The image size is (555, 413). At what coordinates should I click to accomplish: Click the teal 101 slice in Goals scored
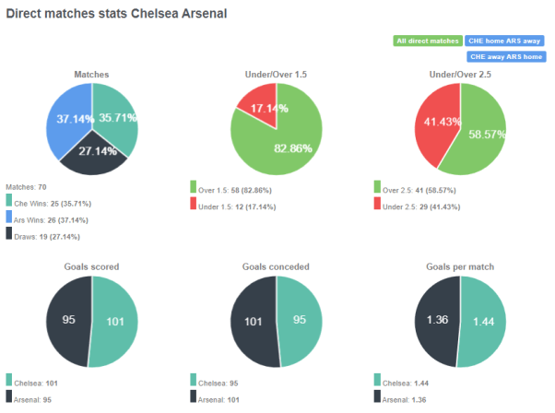pos(113,323)
